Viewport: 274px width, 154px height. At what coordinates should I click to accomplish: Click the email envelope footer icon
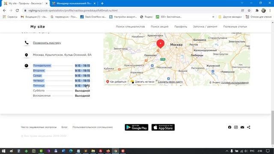pyautogui.click(x=242, y=127)
